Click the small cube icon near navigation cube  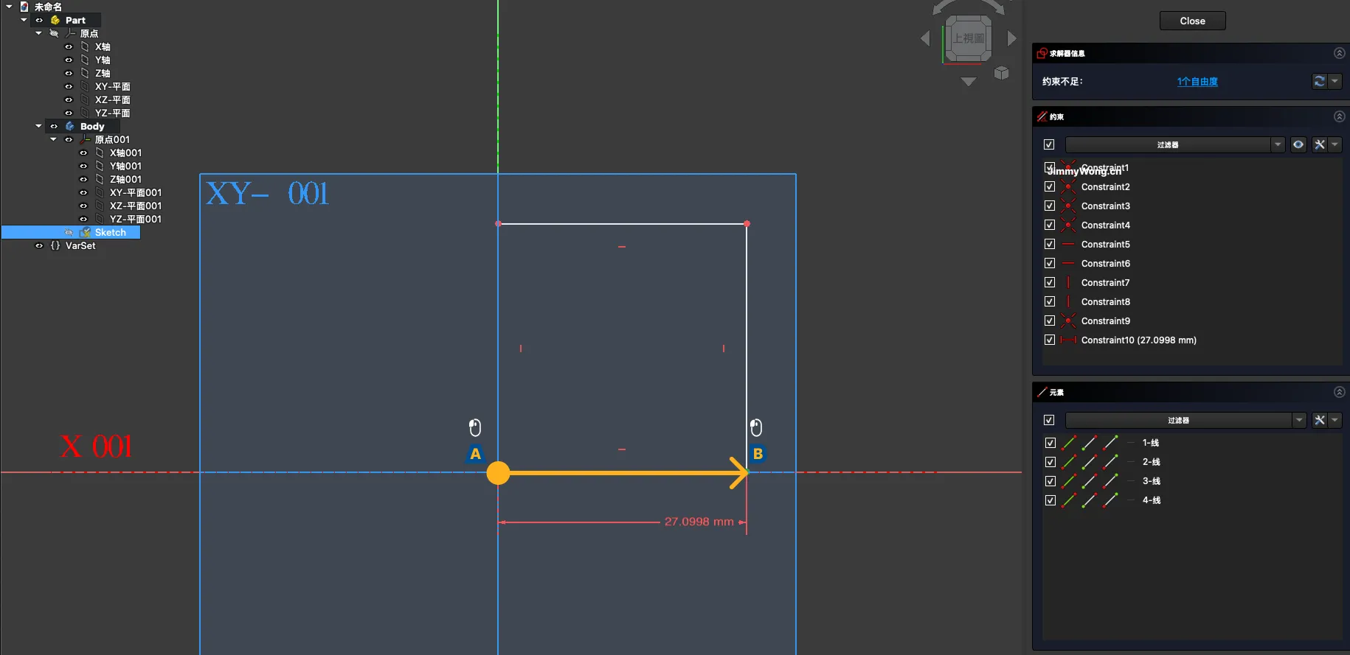[x=1001, y=73]
